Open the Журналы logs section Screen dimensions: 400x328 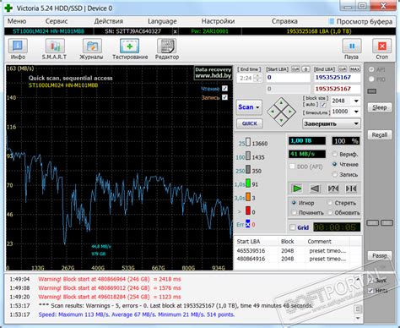tap(92, 46)
